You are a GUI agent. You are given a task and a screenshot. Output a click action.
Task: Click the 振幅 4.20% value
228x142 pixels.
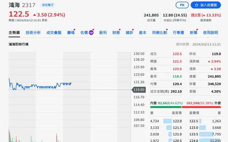[x=216, y=91]
